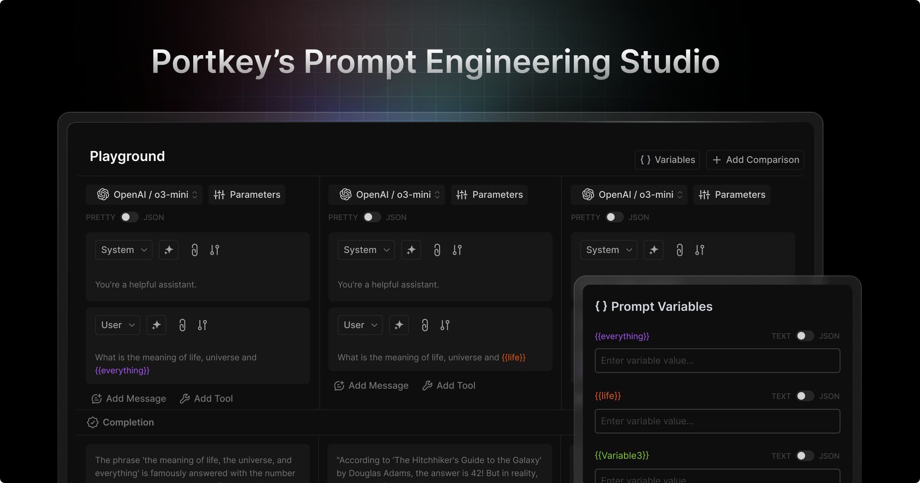Switch the {{everything}} variable to JSON mode

point(805,336)
